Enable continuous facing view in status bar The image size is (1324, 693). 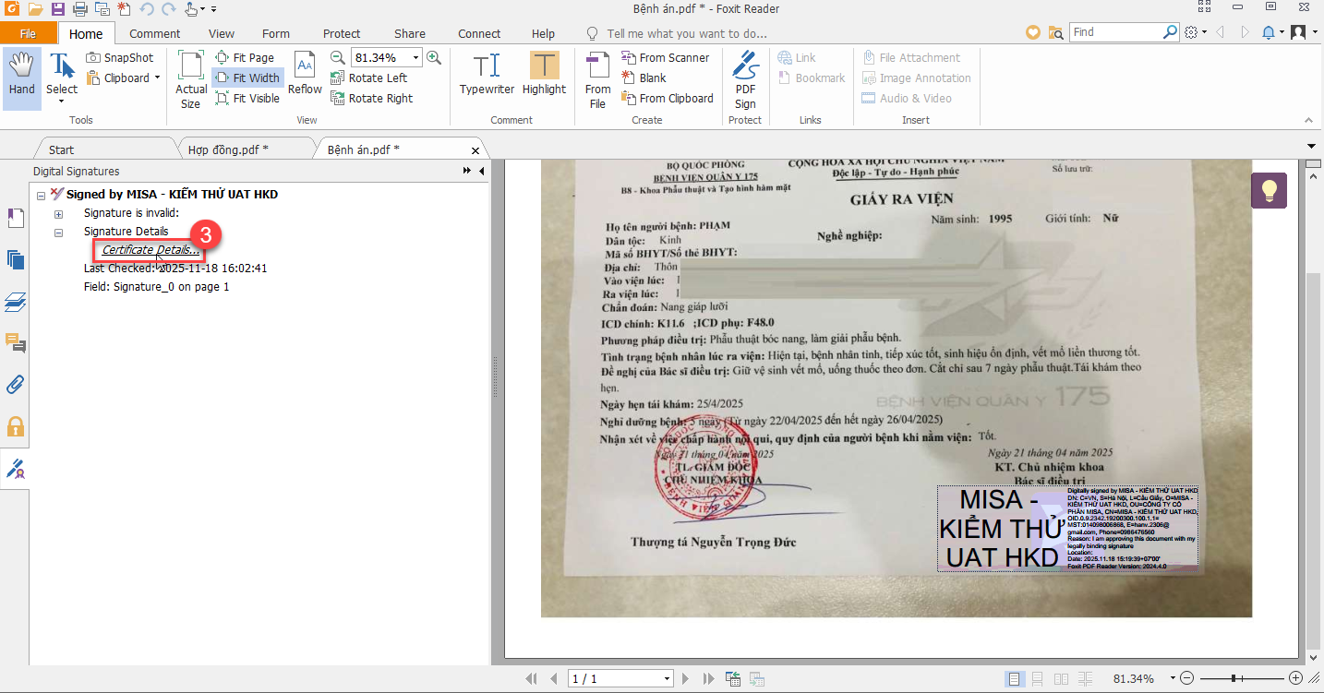(1086, 679)
